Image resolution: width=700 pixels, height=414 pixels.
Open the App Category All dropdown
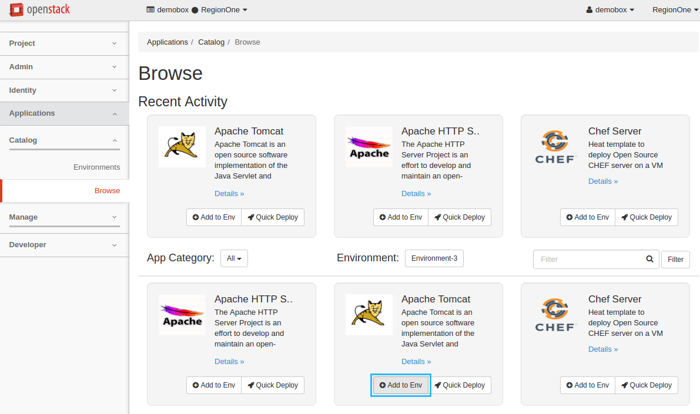tap(234, 258)
